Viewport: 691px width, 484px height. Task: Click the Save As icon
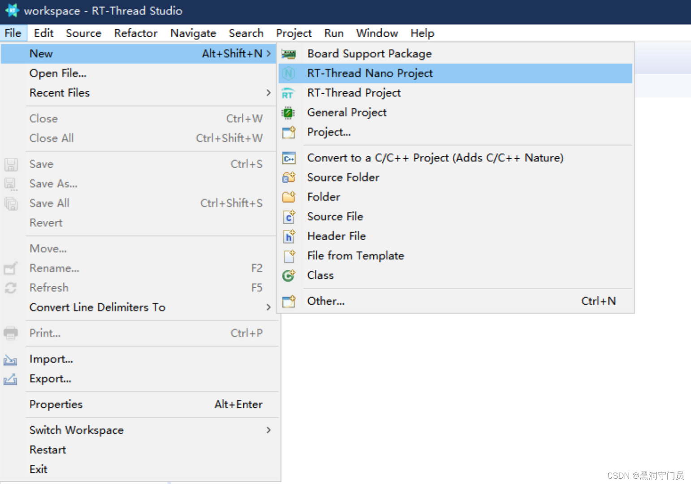point(10,184)
